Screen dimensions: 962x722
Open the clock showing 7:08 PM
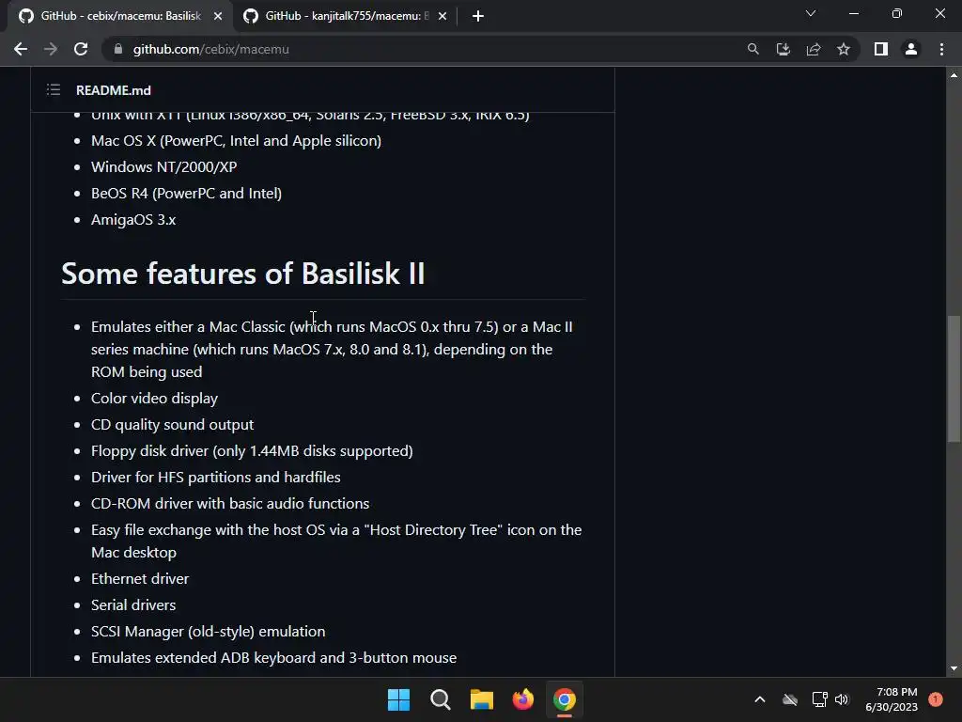[x=892, y=699]
